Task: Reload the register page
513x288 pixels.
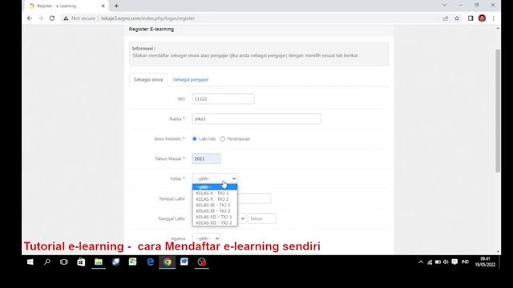Action: tap(51, 18)
